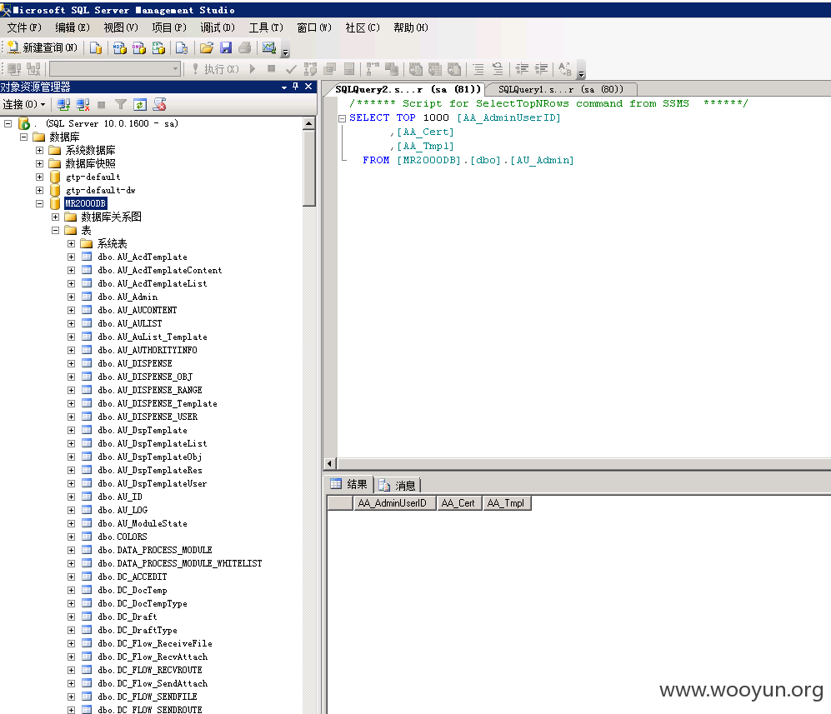831x714 pixels.
Task: Click the AA_Tmpl column header
Action: point(506,503)
